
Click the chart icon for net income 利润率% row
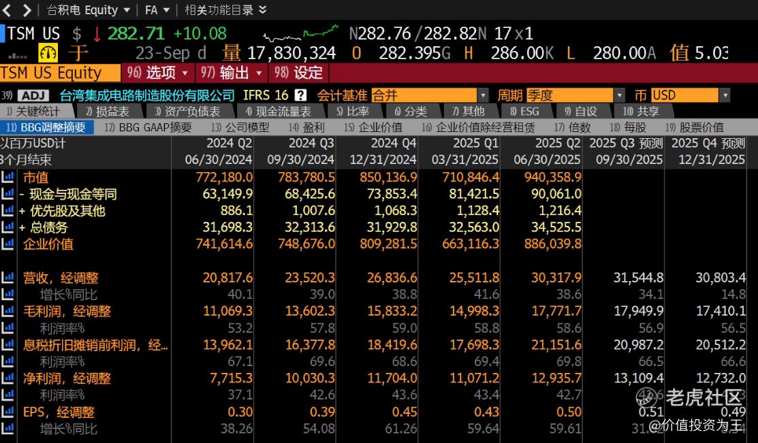coord(7,395)
